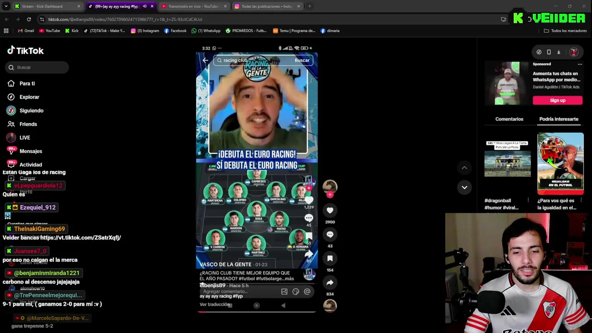The image size is (592, 333).
Task: Mute tab audio speaker icon
Action: tap(145, 6)
